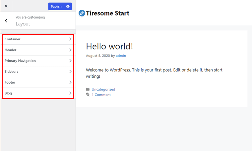Click the comments bubble icon
The height and width of the screenshot is (151, 252).
88,94
